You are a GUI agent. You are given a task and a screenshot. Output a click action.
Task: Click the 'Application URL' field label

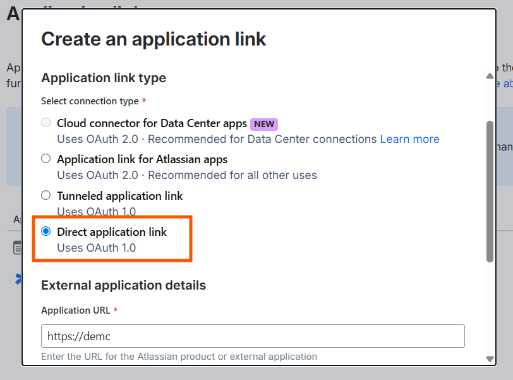76,310
